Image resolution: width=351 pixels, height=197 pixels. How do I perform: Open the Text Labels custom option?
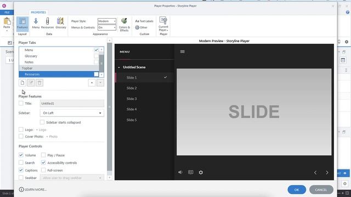click(144, 21)
